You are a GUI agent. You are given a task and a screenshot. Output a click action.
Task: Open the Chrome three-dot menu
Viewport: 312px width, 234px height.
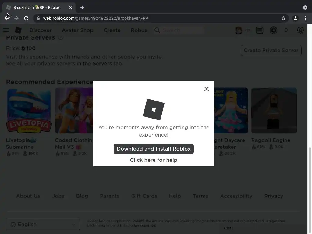(x=305, y=18)
